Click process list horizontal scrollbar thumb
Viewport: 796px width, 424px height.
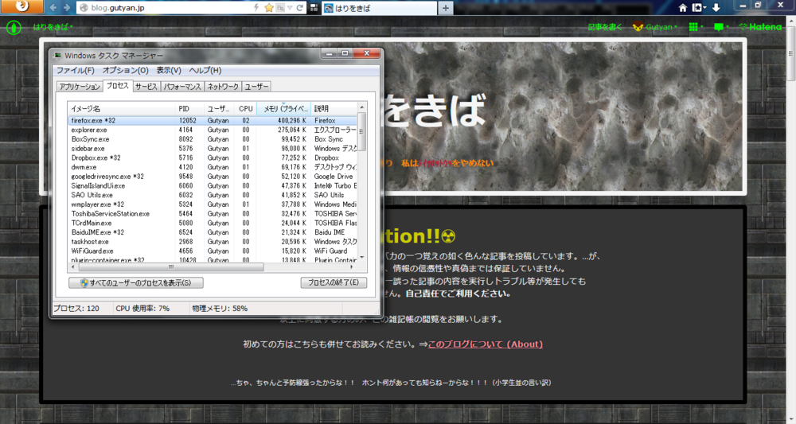pyautogui.click(x=170, y=266)
